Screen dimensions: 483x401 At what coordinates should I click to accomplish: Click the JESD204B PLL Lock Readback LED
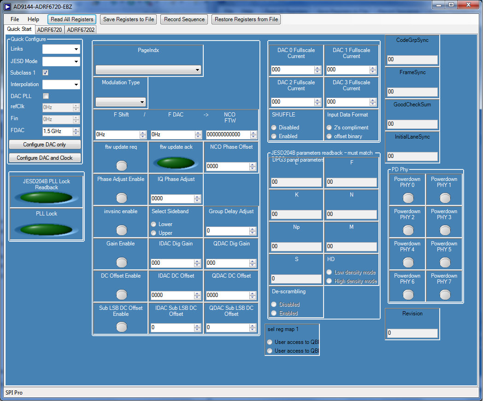click(46, 197)
